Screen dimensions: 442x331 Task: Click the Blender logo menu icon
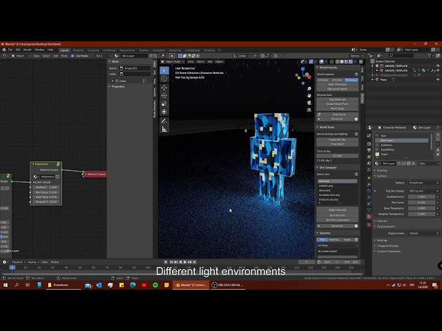point(4,50)
